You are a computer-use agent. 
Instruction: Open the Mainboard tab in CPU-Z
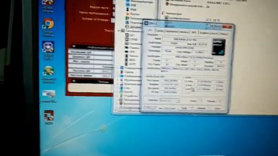[172, 32]
